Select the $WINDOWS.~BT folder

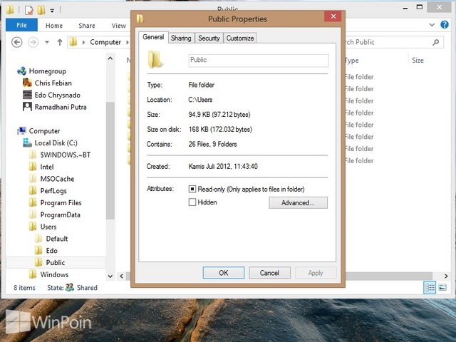tap(65, 155)
